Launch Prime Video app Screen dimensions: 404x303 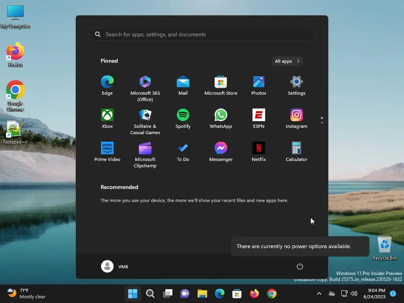coord(107,152)
